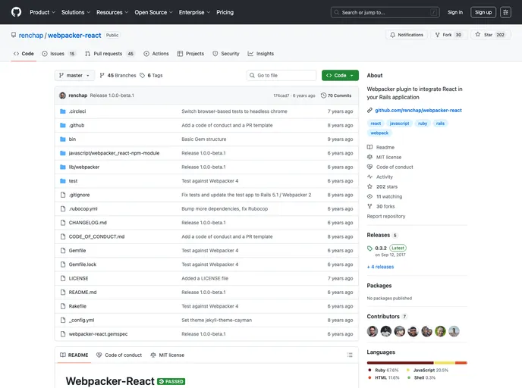Click the Notifications button
522x388 pixels.
(406, 35)
